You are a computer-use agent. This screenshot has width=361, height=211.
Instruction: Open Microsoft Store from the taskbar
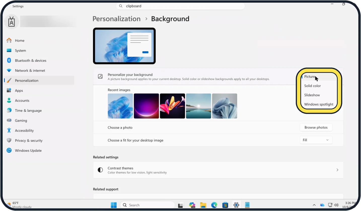point(225,205)
